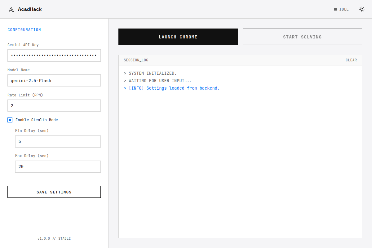Click the START SOLVING button
Viewport: 372px width, 248px height.
pyautogui.click(x=302, y=37)
